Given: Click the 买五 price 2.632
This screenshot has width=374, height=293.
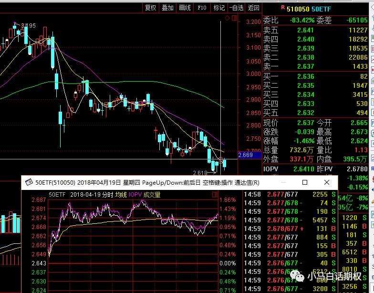Looking at the screenshot, I should 305,113.
